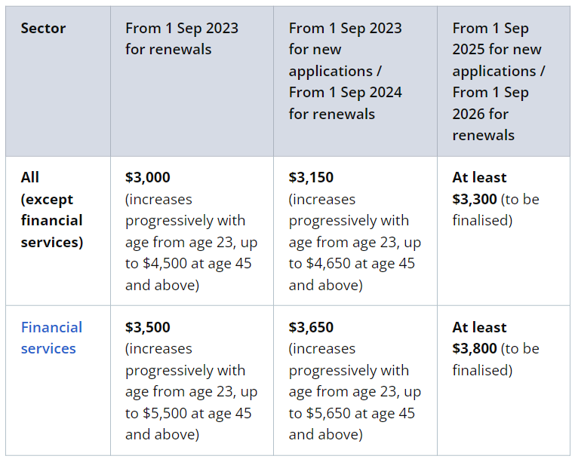Screen dimensions: 575x462
Task: Click '(to be finalised)' in the Financial services row
Action: pyautogui.click(x=496, y=360)
